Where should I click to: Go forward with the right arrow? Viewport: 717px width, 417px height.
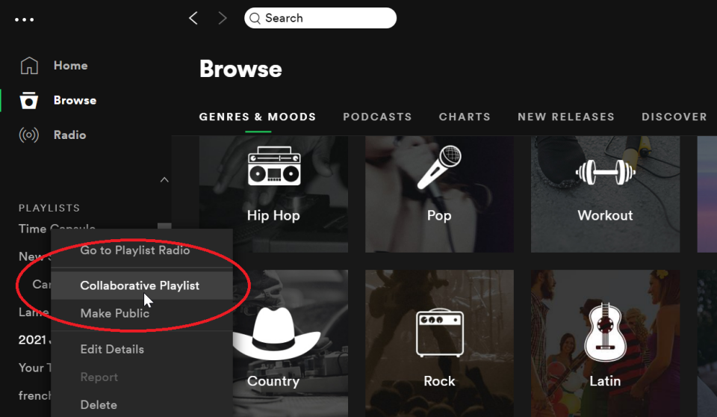click(x=223, y=19)
